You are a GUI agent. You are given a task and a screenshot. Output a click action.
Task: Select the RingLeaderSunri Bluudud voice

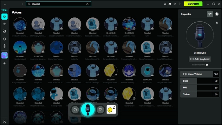point(166,71)
